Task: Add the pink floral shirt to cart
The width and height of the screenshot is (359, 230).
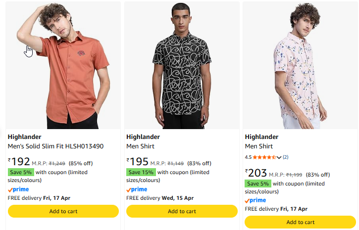Action: (x=300, y=222)
